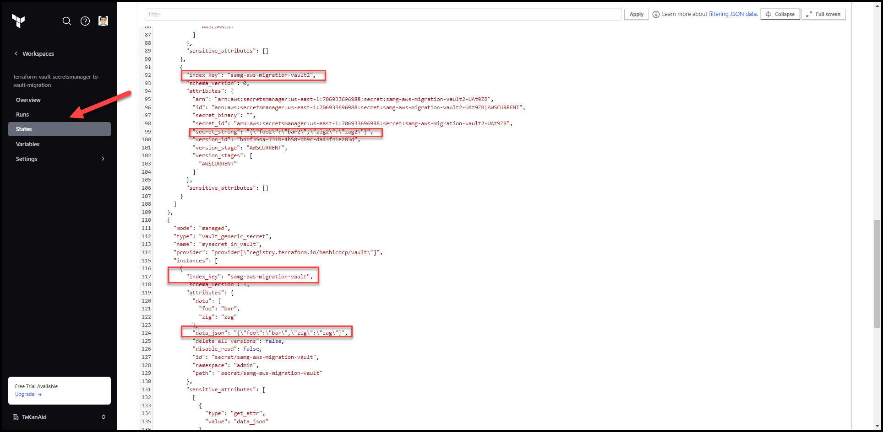
Task: Open the help question mark icon
Action: point(85,21)
